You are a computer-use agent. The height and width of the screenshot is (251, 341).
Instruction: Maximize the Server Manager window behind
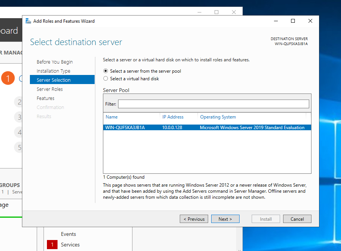point(216,12)
